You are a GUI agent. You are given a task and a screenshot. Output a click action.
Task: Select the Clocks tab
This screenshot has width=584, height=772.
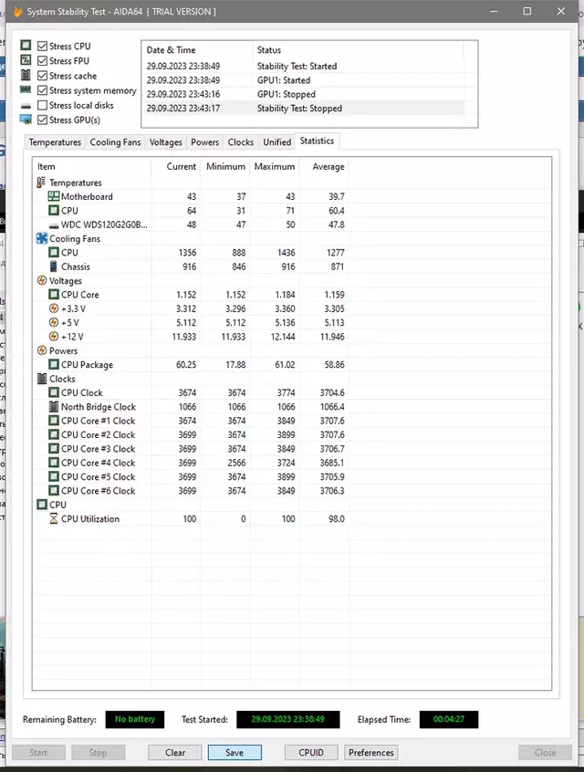pyautogui.click(x=240, y=141)
